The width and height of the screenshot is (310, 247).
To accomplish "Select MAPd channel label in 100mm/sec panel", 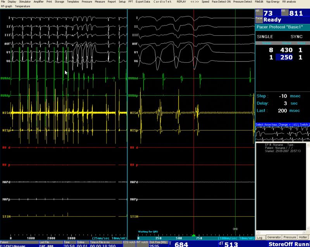I will (x=134, y=182).
